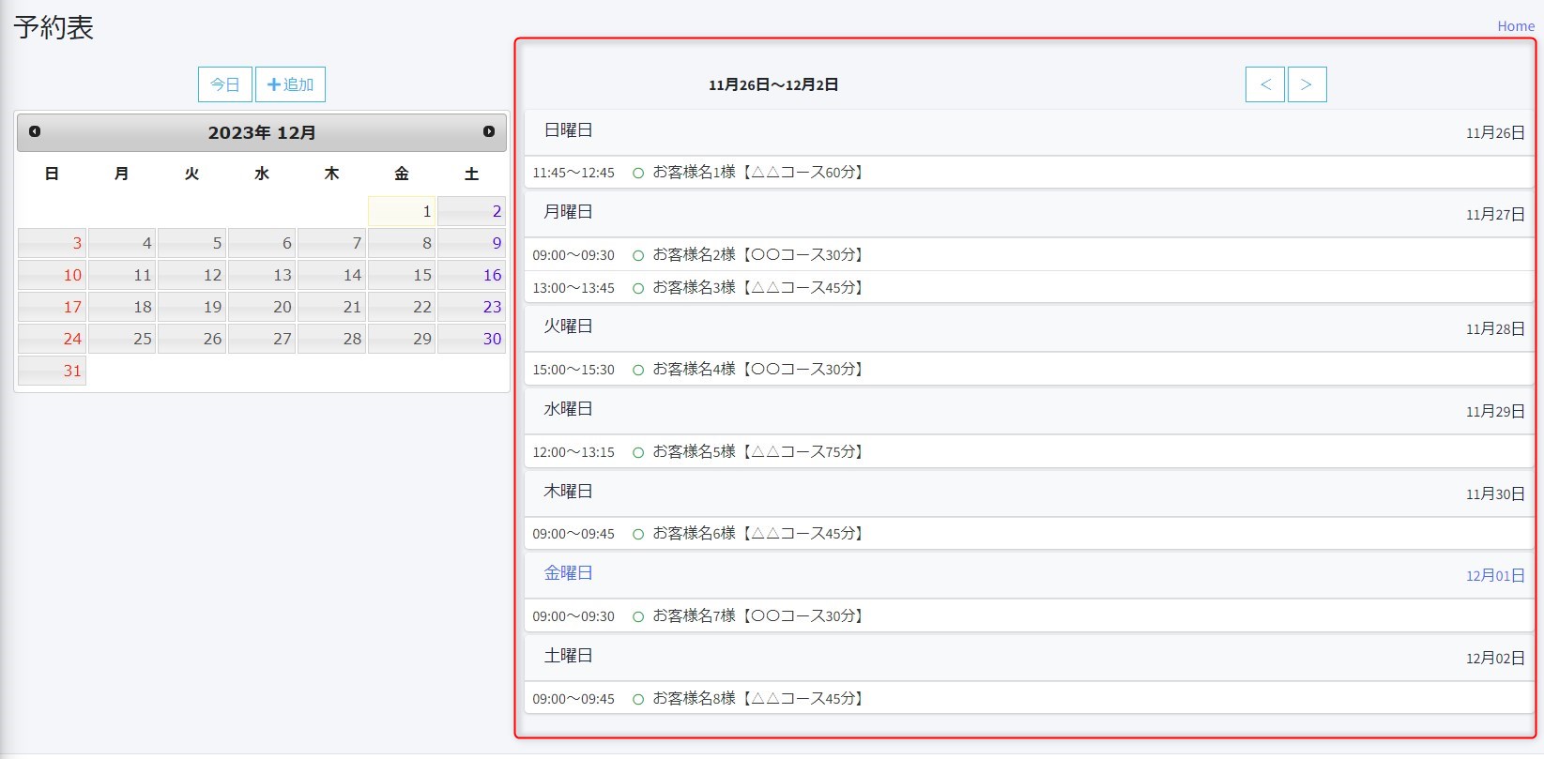
Task: Click status circle for お客様名4様 reservation
Action: click(x=638, y=371)
